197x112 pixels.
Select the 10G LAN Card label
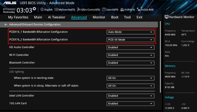point(18,103)
